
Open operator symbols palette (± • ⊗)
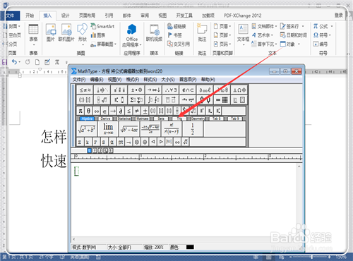pos(136,90)
